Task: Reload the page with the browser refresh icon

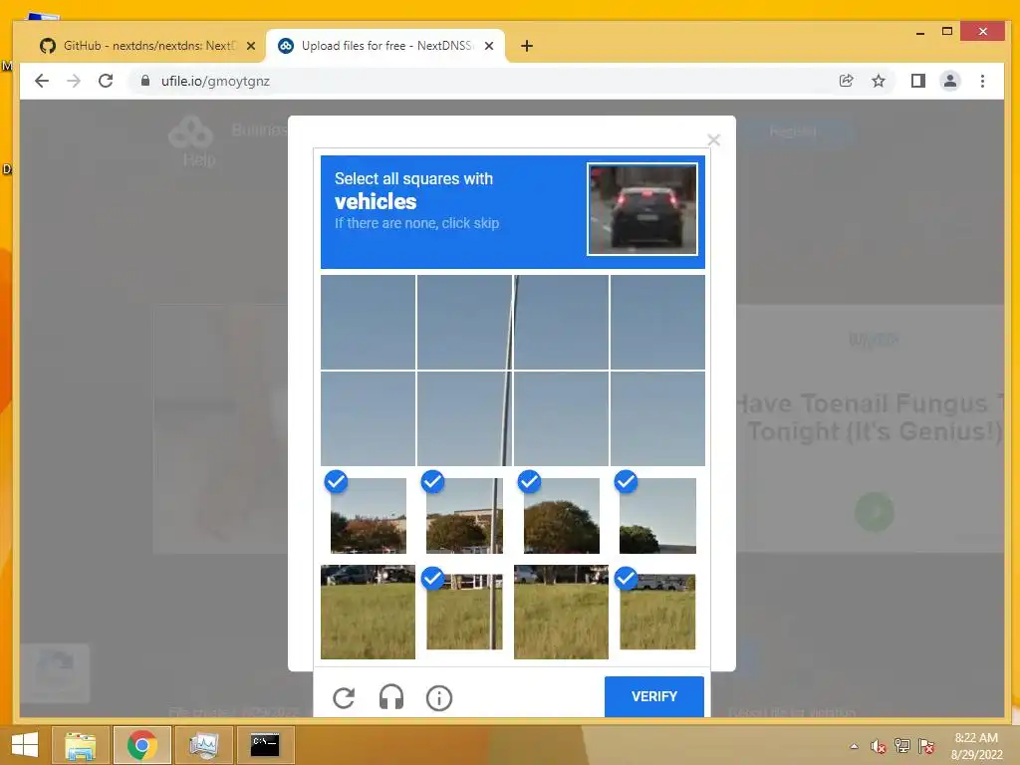Action: point(106,81)
